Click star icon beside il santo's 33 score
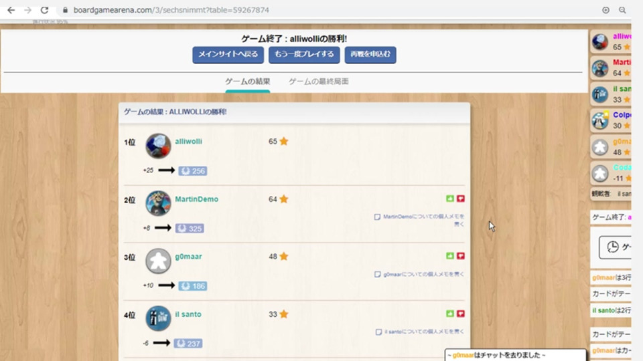This screenshot has width=643, height=361. pyautogui.click(x=284, y=314)
